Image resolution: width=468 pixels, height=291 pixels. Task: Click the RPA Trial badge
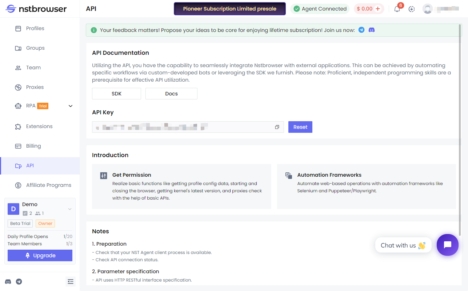[43, 106]
